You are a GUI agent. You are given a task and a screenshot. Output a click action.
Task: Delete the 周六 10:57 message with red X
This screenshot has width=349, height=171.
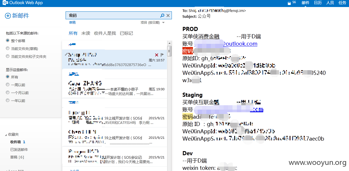(x=156, y=55)
